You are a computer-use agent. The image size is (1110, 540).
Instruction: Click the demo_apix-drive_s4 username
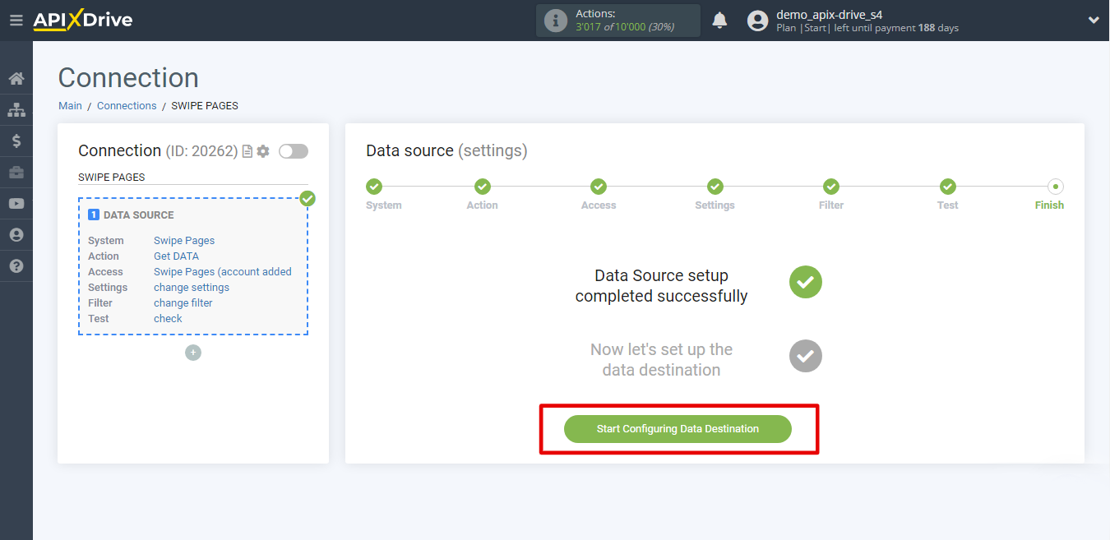[830, 14]
